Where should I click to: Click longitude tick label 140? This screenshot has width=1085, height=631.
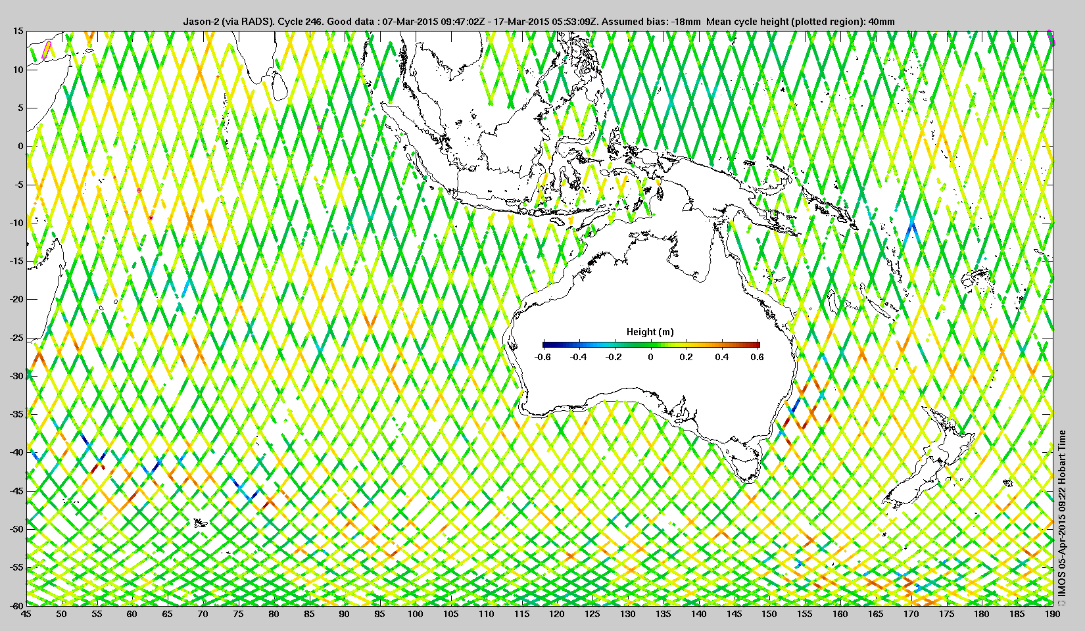tap(698, 614)
